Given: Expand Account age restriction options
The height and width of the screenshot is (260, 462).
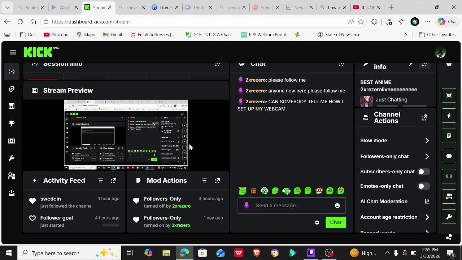Looking at the screenshot, I should coord(427,217).
